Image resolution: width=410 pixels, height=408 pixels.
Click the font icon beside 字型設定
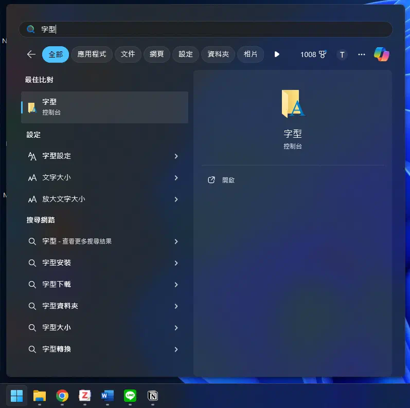click(x=32, y=156)
